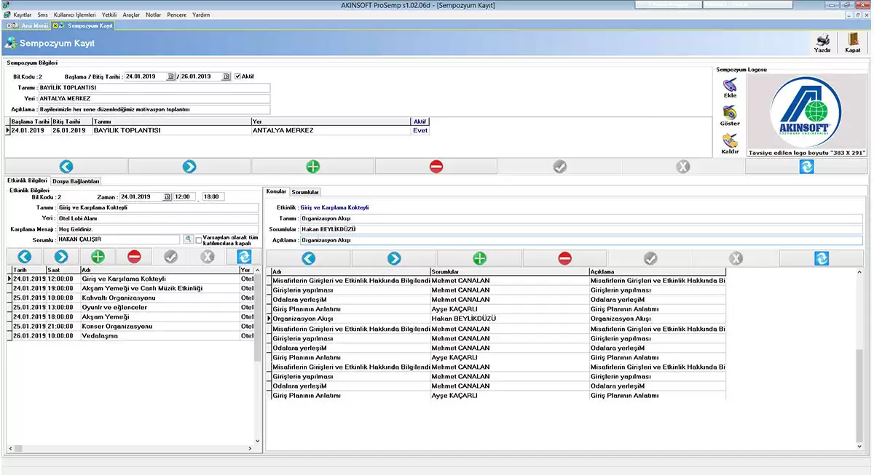The image size is (874, 475).
Task: Switch to the Dosya Bağlantıları tab
Action: coord(76,181)
